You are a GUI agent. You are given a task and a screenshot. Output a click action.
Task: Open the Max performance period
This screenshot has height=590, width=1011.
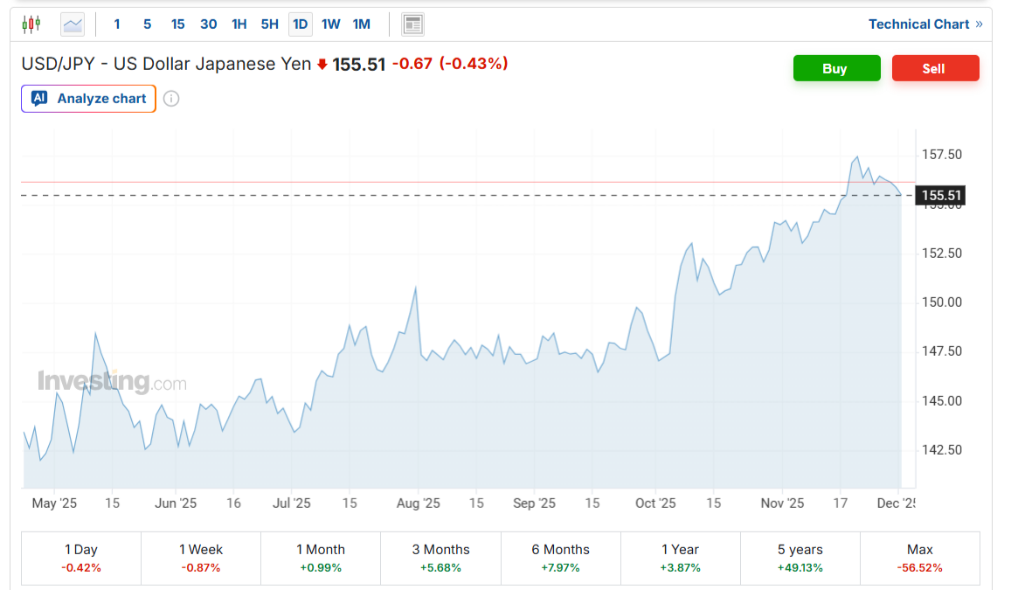919,557
